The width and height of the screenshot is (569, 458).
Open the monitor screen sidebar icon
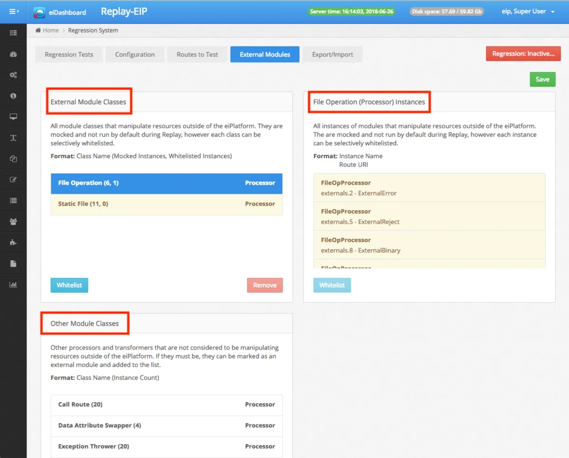[13, 117]
